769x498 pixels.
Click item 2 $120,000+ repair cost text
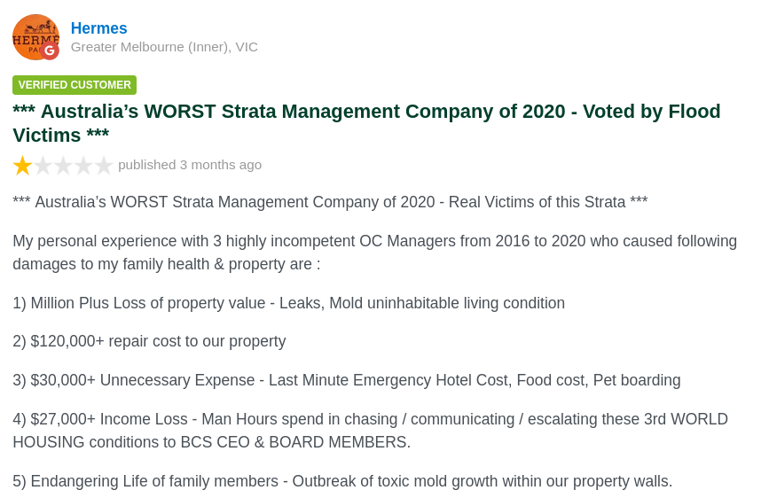tap(149, 341)
